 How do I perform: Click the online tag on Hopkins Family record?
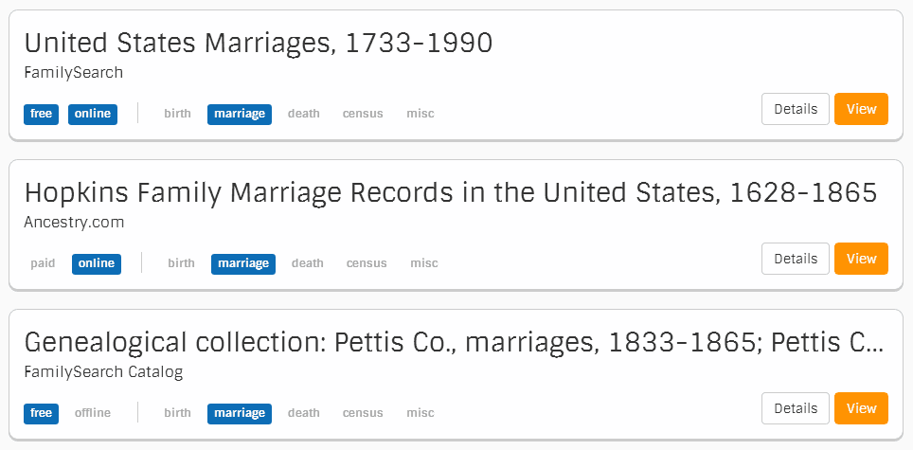[x=97, y=263]
